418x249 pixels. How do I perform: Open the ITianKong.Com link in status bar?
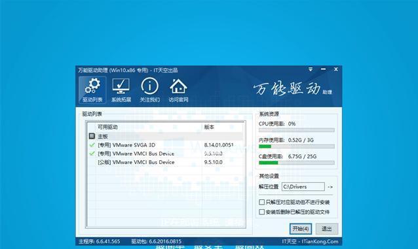pos(320,242)
